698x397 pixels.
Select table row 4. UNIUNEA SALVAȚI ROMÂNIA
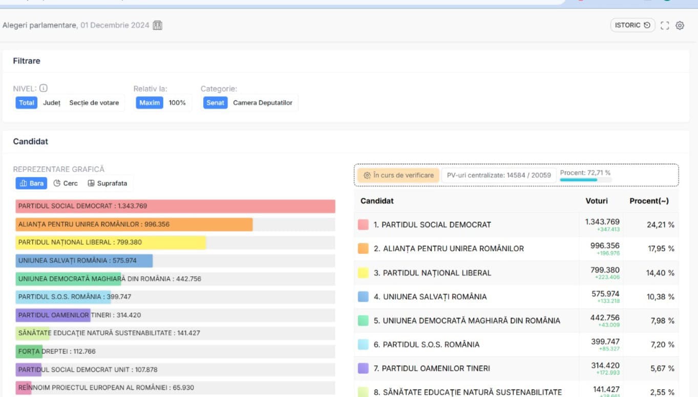coord(516,297)
